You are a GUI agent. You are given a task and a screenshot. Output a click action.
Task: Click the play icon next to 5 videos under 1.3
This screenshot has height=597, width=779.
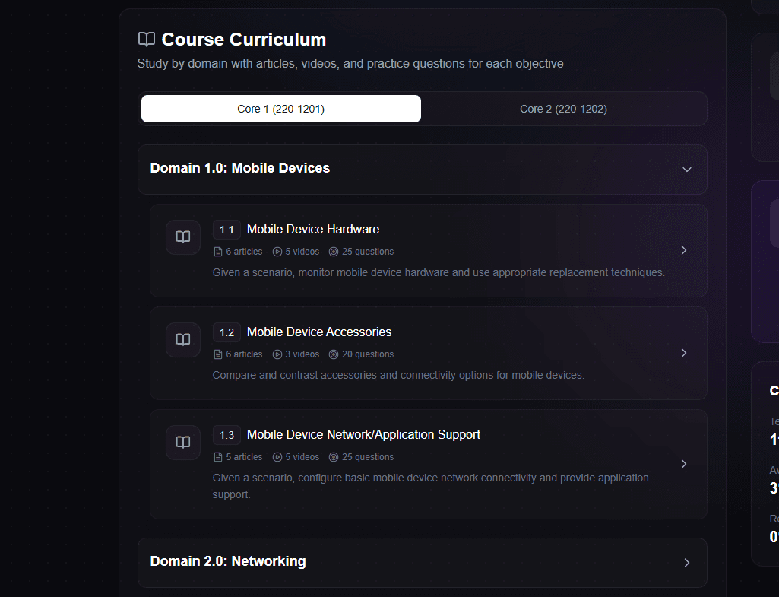(278, 456)
